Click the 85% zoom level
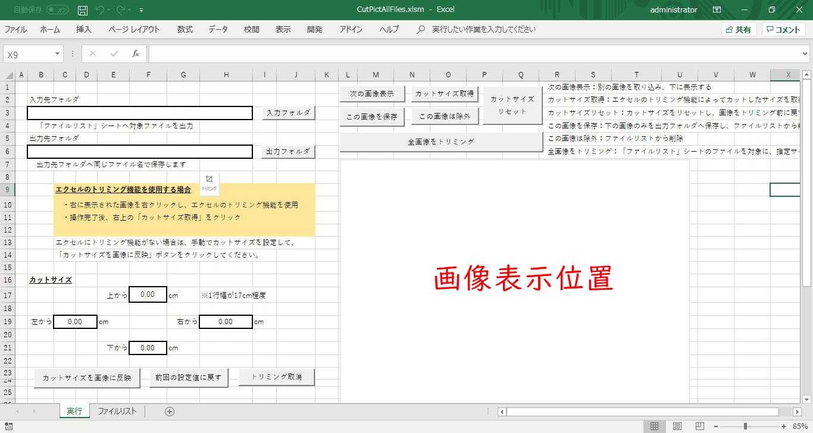Viewport: 813px width, 433px height. pyautogui.click(x=799, y=426)
